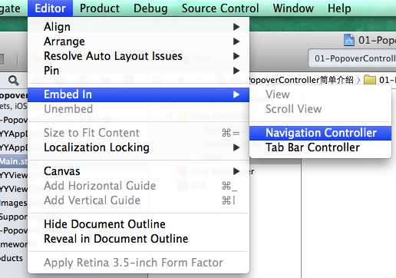Open the Localization Locking submenu
The image size is (396, 278).
pyautogui.click(x=138, y=147)
